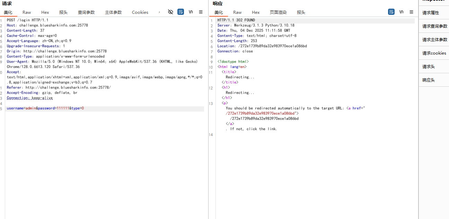Screen dimensions: 449x219
Task: Open response panel hamburger menu
Action: [x=411, y=12]
